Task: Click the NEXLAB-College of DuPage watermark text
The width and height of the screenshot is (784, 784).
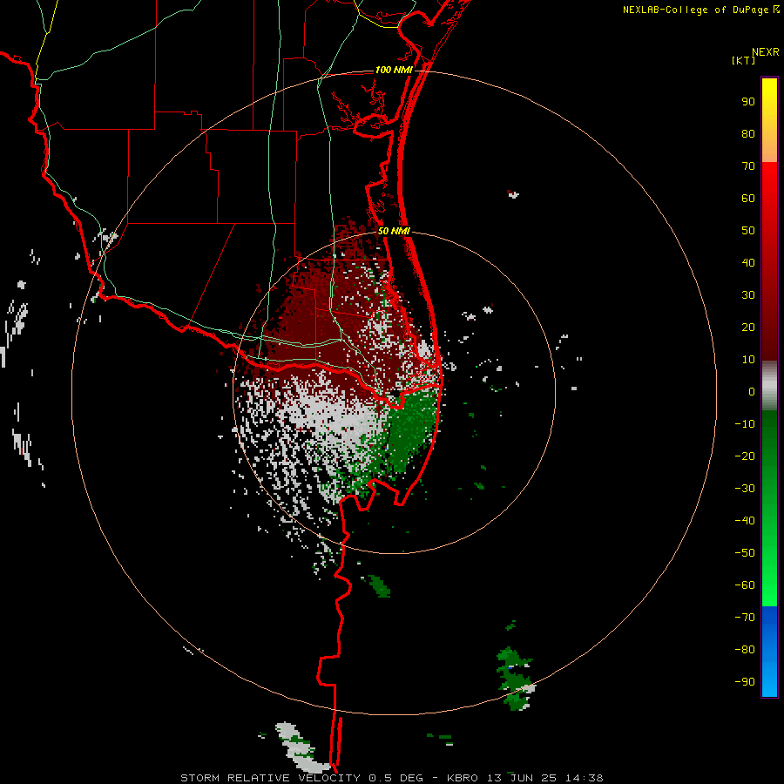Action: pyautogui.click(x=700, y=10)
